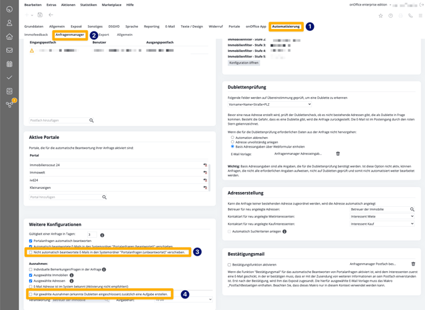This screenshot has width=425, height=310.
Task: Open the tasks checkmark icon in sidebar
Action: pos(9,78)
